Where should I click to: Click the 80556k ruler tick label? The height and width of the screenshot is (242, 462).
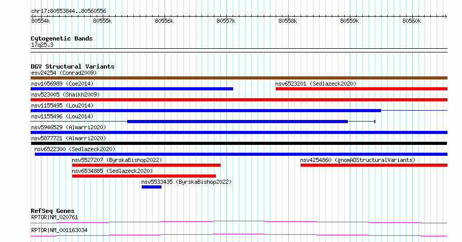tap(164, 21)
